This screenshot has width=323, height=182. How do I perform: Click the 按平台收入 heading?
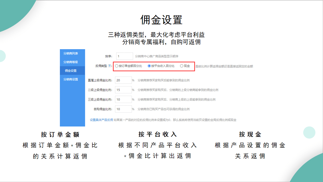158,134
